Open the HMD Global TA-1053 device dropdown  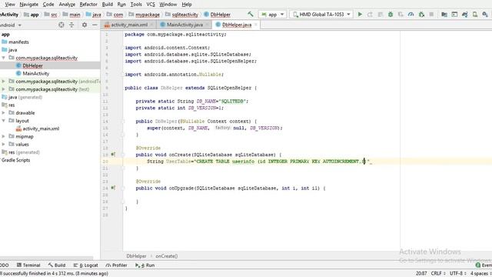coord(321,15)
